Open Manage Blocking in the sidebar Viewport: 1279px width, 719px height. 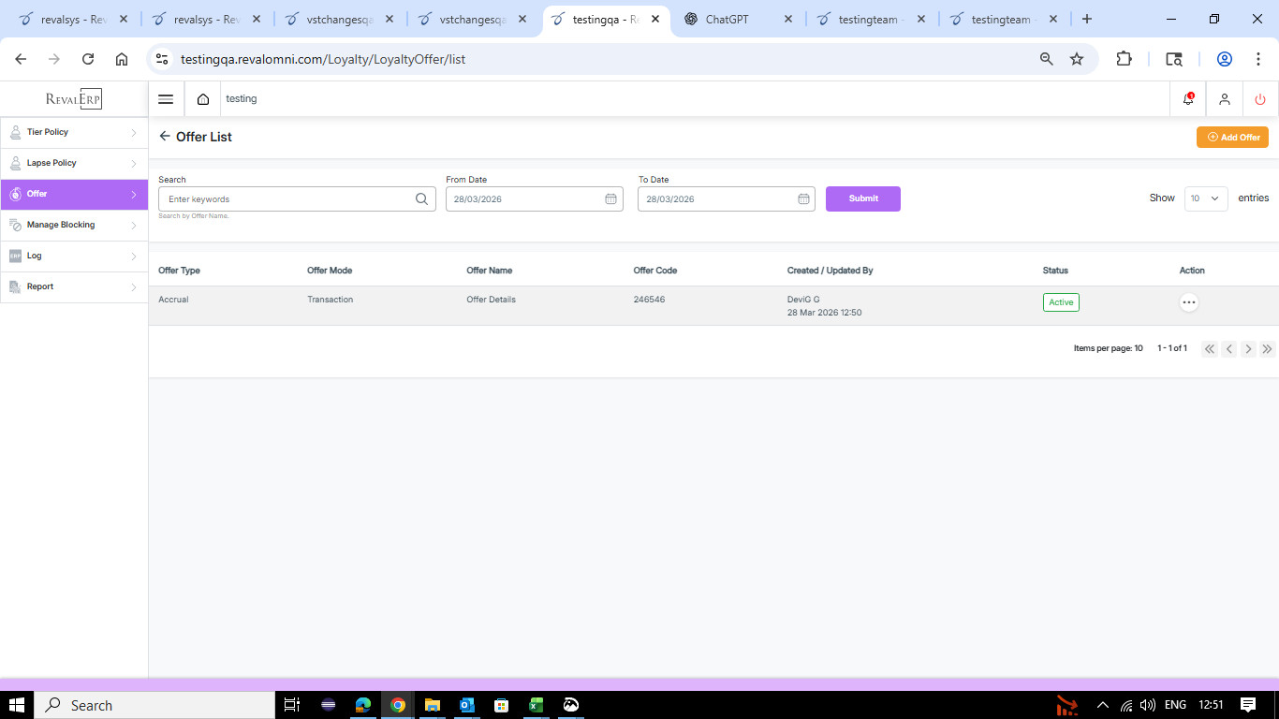74,225
